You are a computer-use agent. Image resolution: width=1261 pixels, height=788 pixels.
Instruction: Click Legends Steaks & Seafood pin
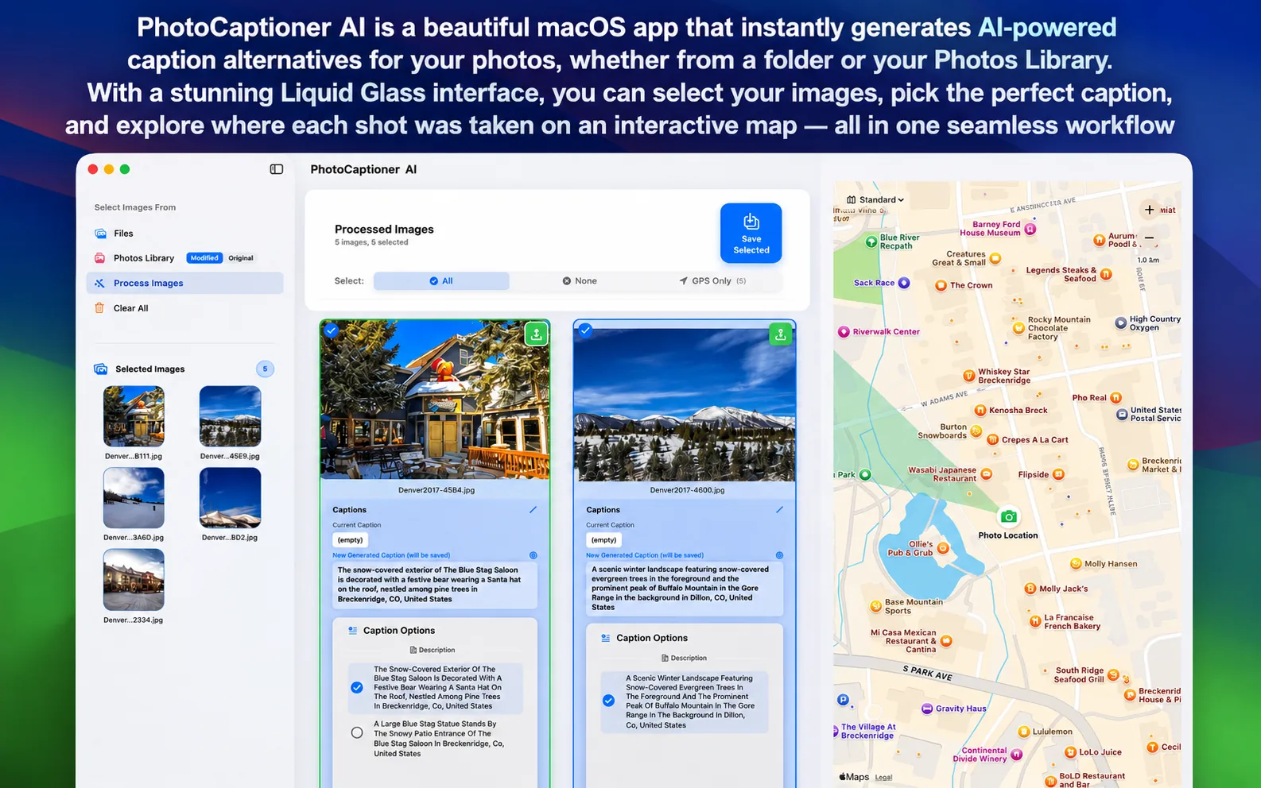(x=1106, y=274)
